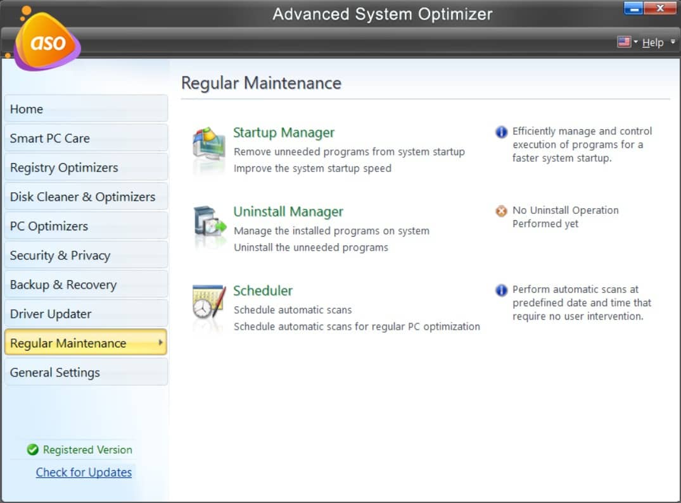Click the info icon next to Scheduler description
The image size is (681, 503).
click(x=501, y=290)
